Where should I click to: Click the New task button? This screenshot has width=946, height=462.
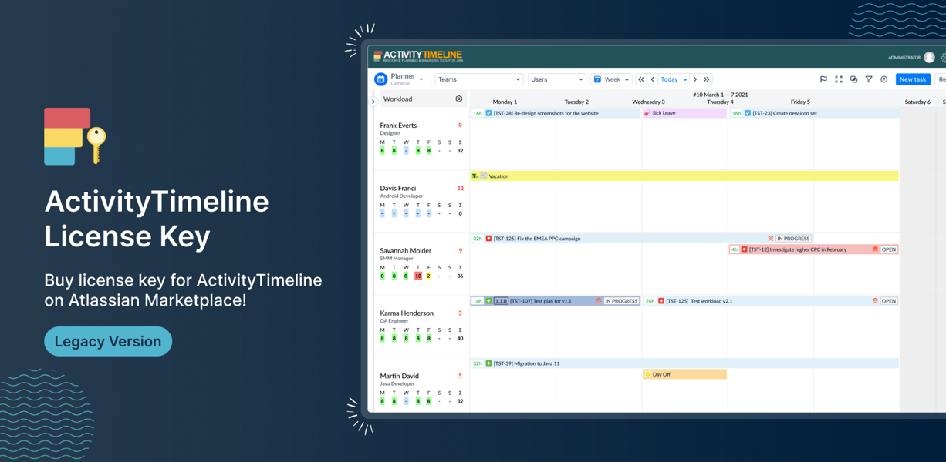[913, 79]
